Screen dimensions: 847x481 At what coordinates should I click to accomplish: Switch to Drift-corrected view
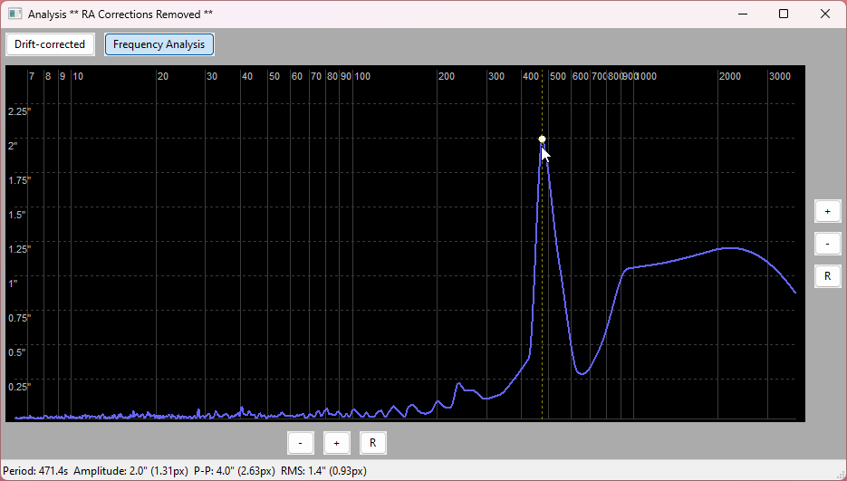point(50,44)
